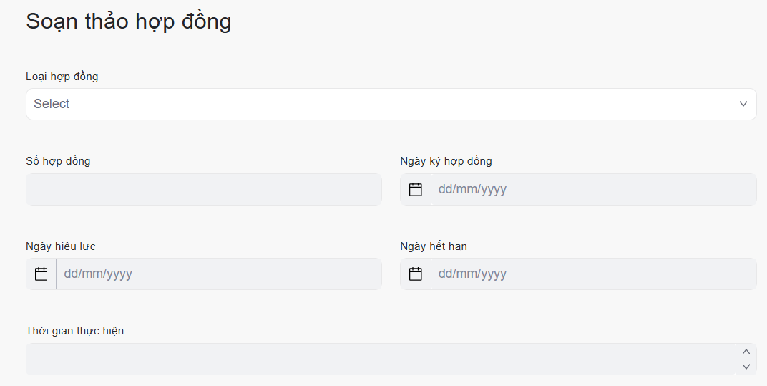Focus the Thời gian thực hiện number field

[x=379, y=359]
